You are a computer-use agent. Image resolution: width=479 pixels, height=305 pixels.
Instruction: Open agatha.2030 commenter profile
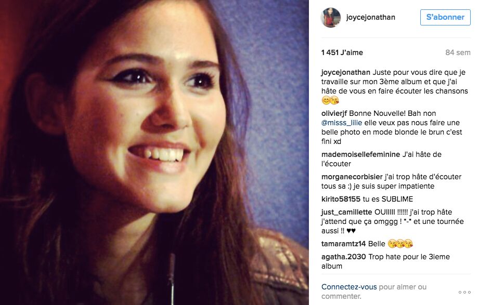pos(343,257)
